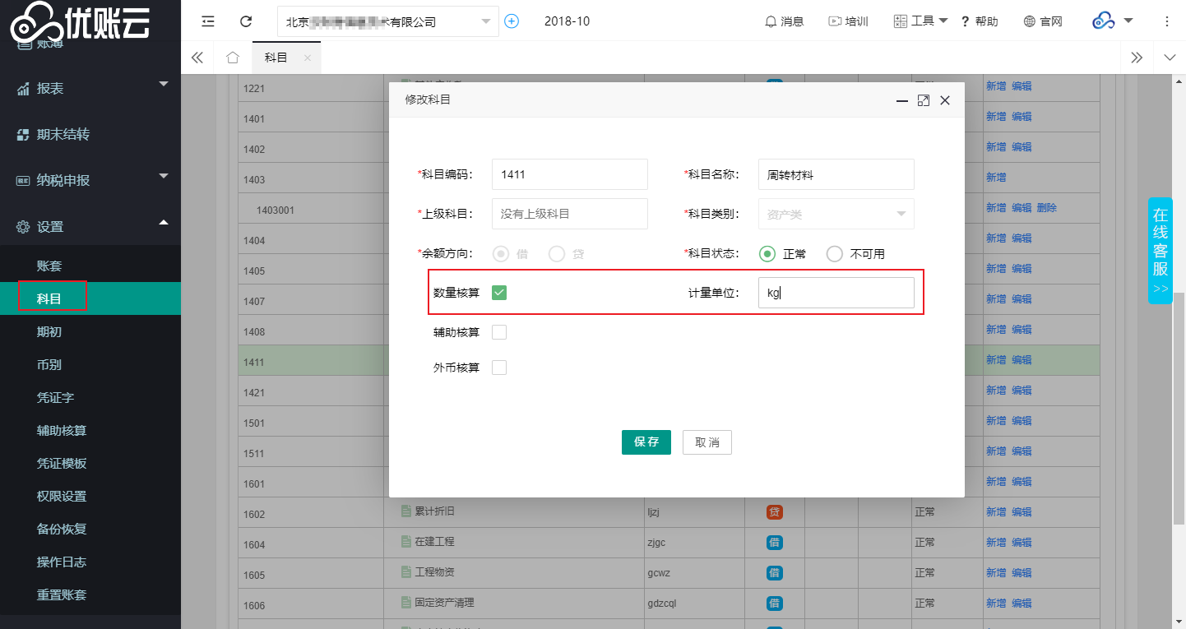The width and height of the screenshot is (1186, 629).
Task: Click the 保存 save button
Action: (646, 442)
